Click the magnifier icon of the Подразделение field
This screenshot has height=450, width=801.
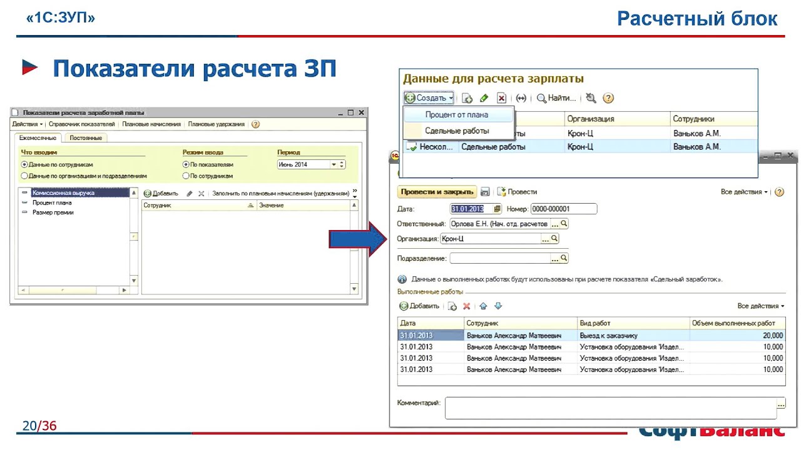point(564,258)
